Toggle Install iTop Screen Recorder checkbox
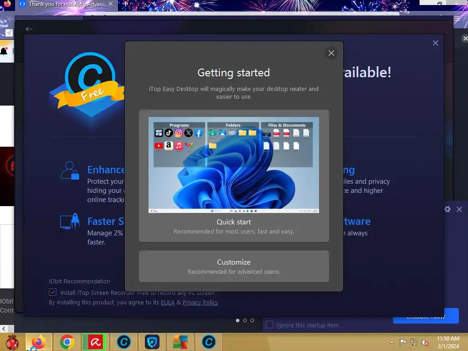468x351 pixels. (x=53, y=292)
